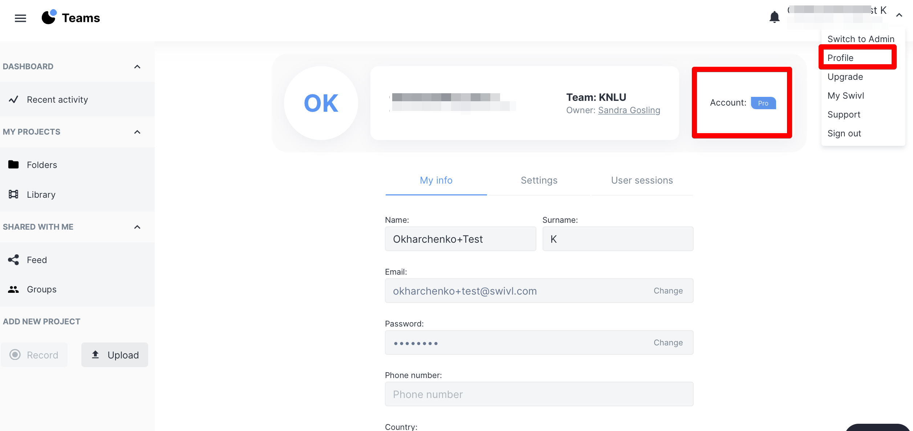Select Sign out from user menu
The width and height of the screenshot is (913, 431).
tap(844, 133)
